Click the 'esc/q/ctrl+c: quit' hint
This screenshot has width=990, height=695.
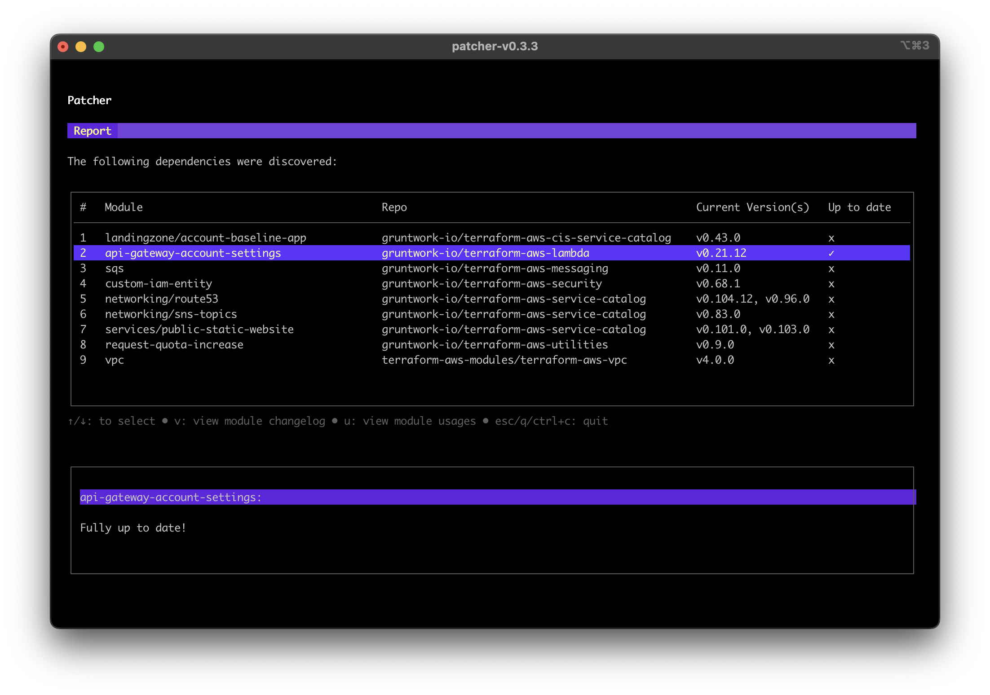[552, 421]
